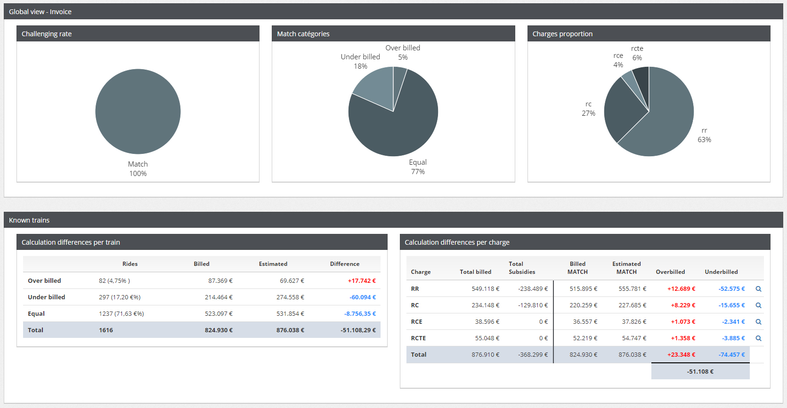The width and height of the screenshot is (787, 408).
Task: Select the Match 100% pie in Challenging rate
Action: coord(138,112)
